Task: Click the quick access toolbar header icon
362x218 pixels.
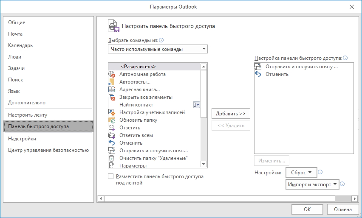Action: tap(113, 26)
